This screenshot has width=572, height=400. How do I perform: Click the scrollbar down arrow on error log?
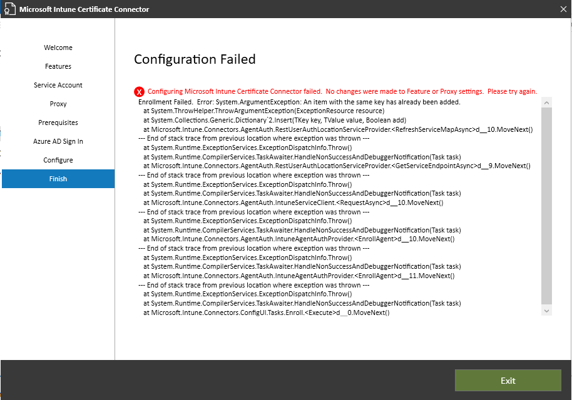tap(546, 310)
